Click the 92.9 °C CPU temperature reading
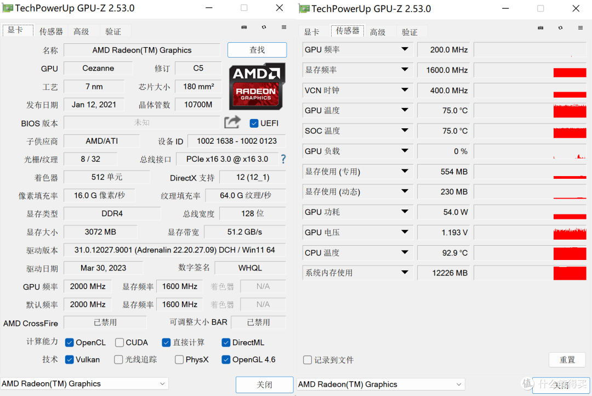This screenshot has height=396, width=592. click(x=443, y=253)
